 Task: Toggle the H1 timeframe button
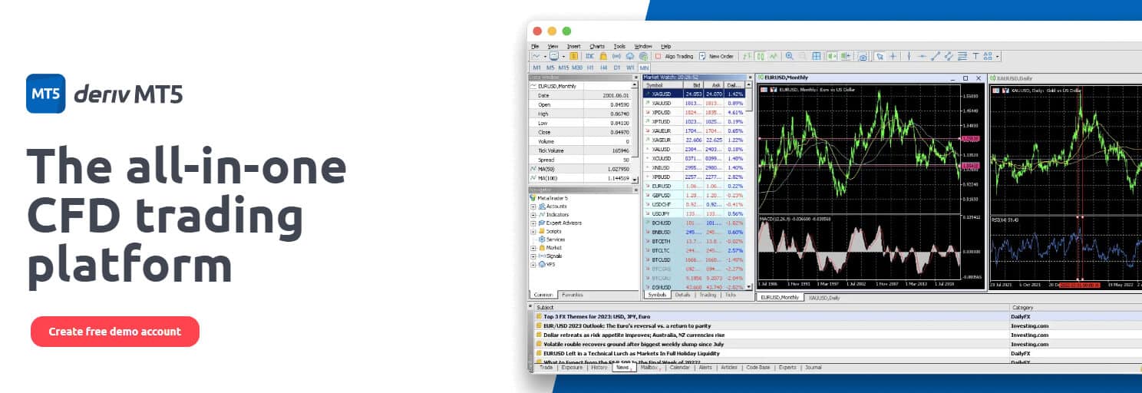590,68
